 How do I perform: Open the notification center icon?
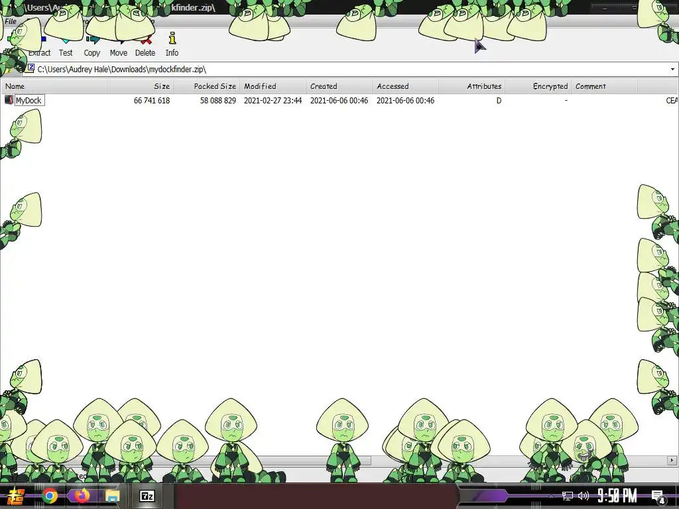pos(658,496)
